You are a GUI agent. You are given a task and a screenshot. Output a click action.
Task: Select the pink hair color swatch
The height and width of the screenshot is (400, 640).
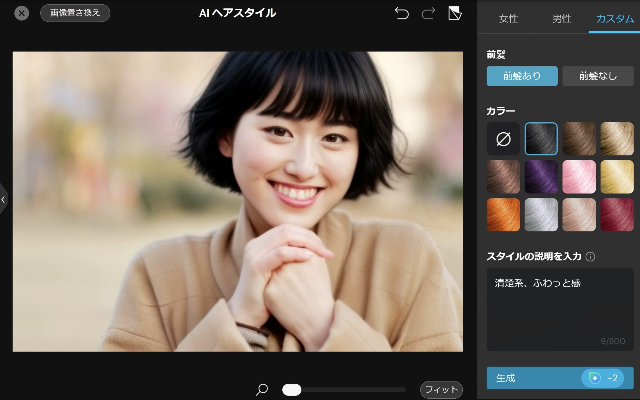pyautogui.click(x=579, y=177)
